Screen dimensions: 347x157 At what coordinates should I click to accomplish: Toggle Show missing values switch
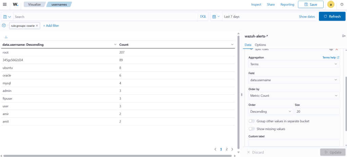click(252, 129)
